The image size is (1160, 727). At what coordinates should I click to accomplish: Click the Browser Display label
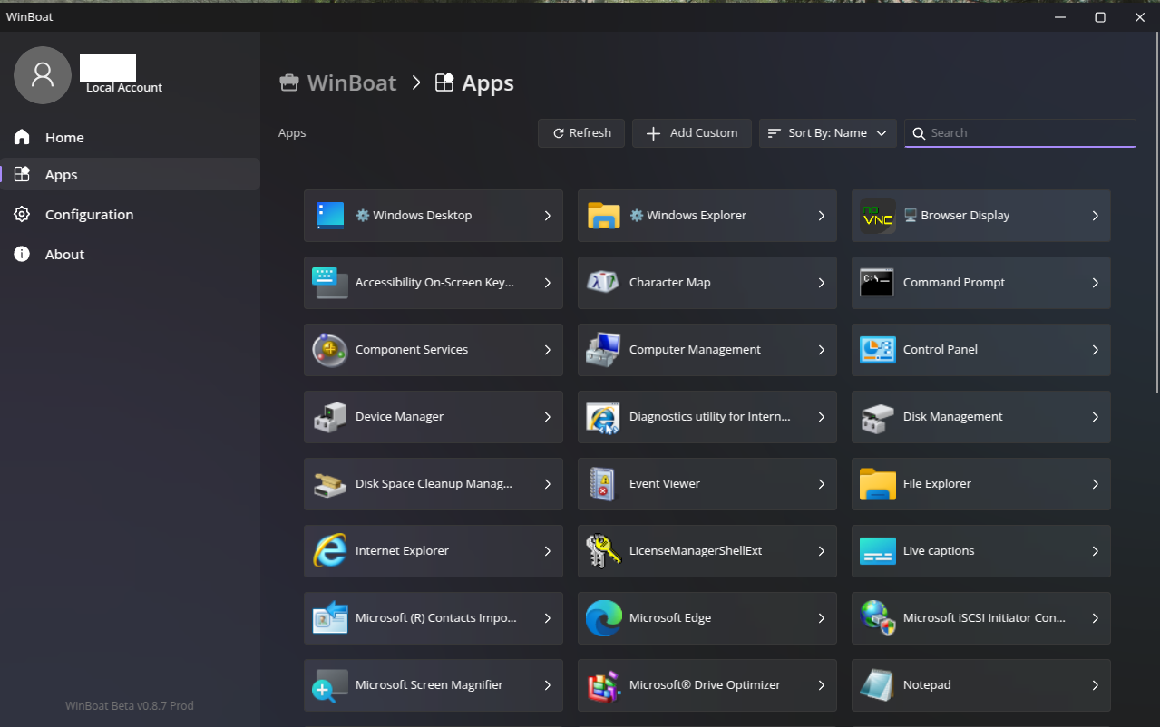click(965, 216)
